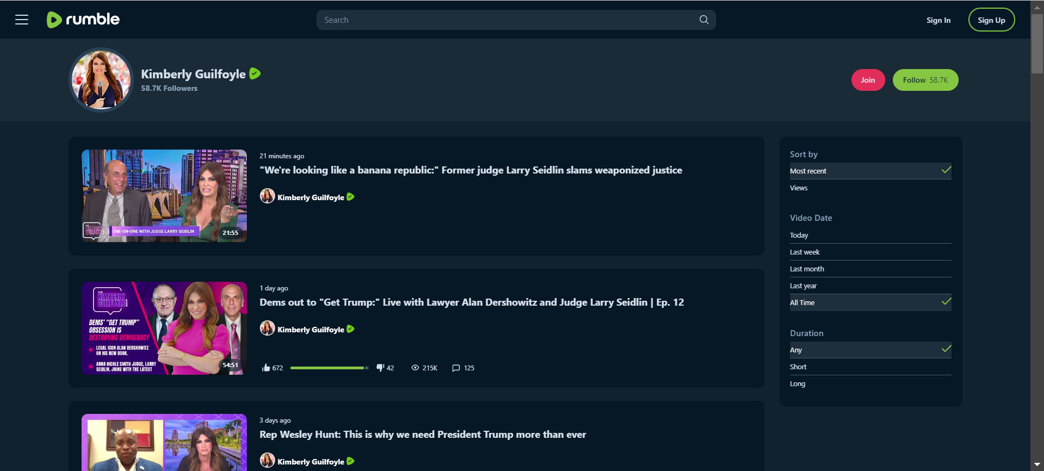Screen dimensions: 1044x471
Task: Select Last year date filter
Action: pos(803,286)
